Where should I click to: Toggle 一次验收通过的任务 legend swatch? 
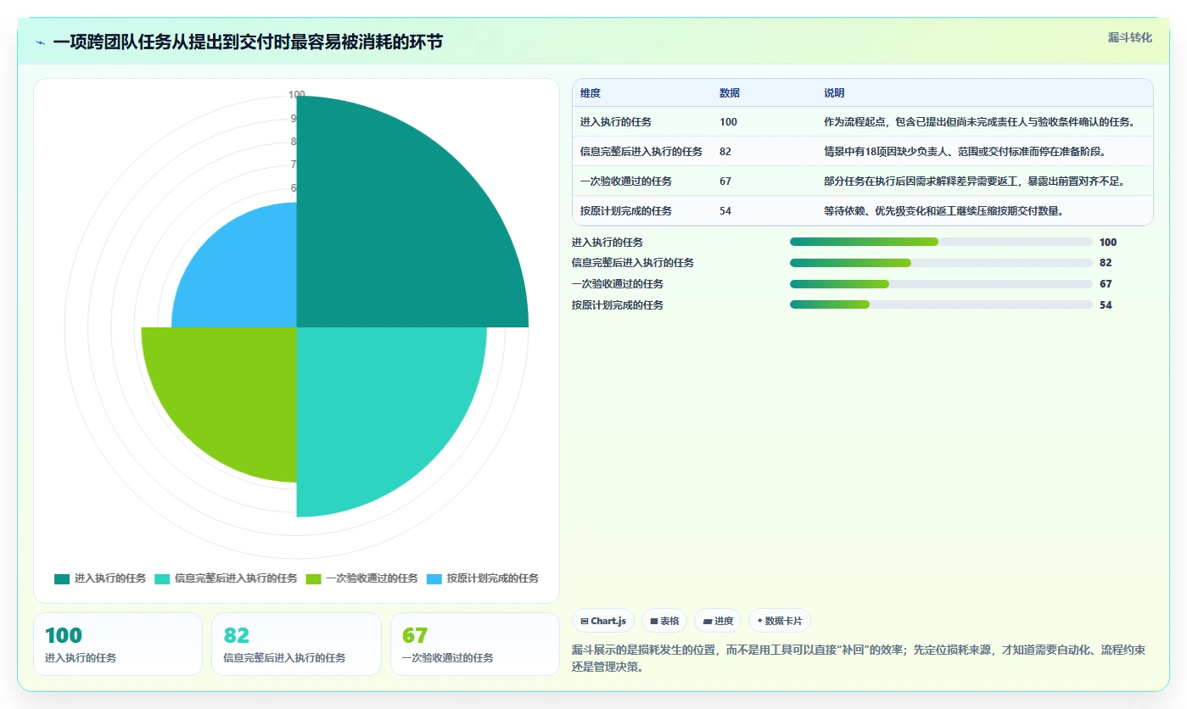313,578
